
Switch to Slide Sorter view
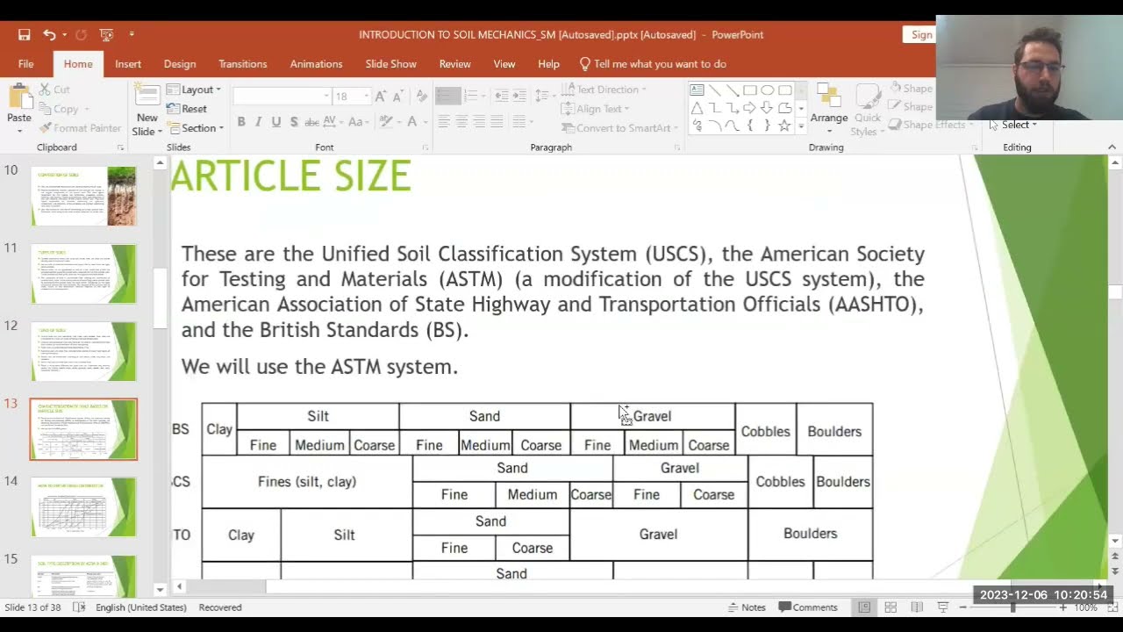pos(891,607)
